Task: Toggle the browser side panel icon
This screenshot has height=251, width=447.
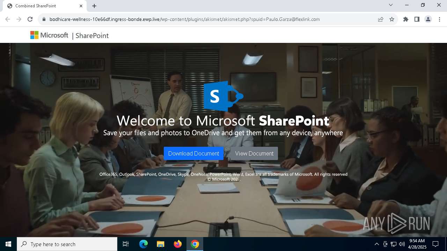Action: 417,19
